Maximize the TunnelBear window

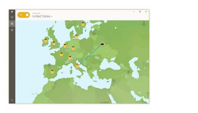pos(140,12)
